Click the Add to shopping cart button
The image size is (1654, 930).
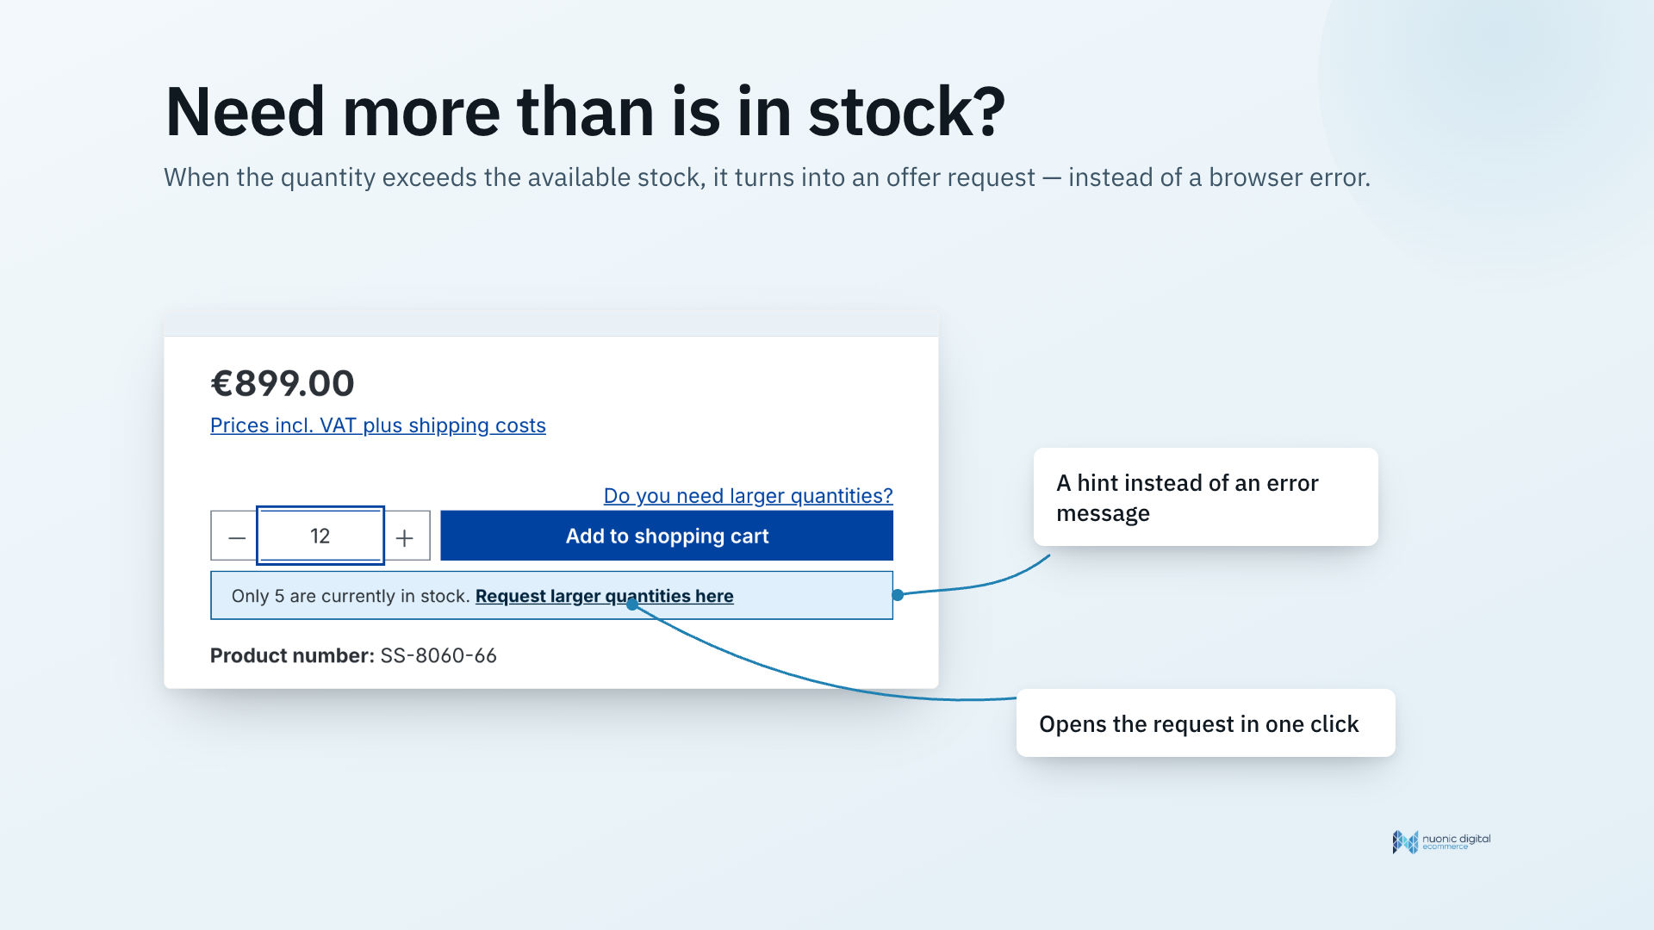pos(667,536)
